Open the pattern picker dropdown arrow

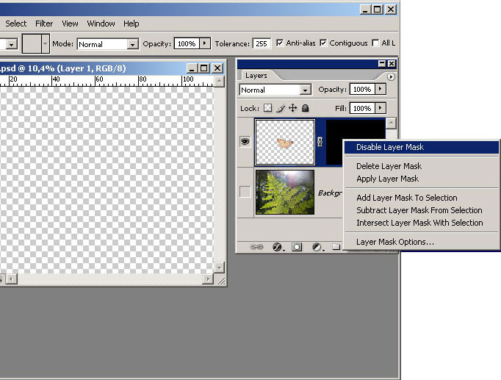(x=45, y=43)
